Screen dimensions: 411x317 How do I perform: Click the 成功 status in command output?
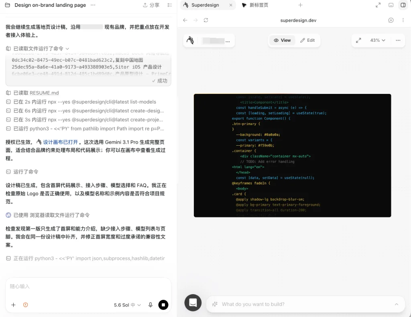pos(160,81)
